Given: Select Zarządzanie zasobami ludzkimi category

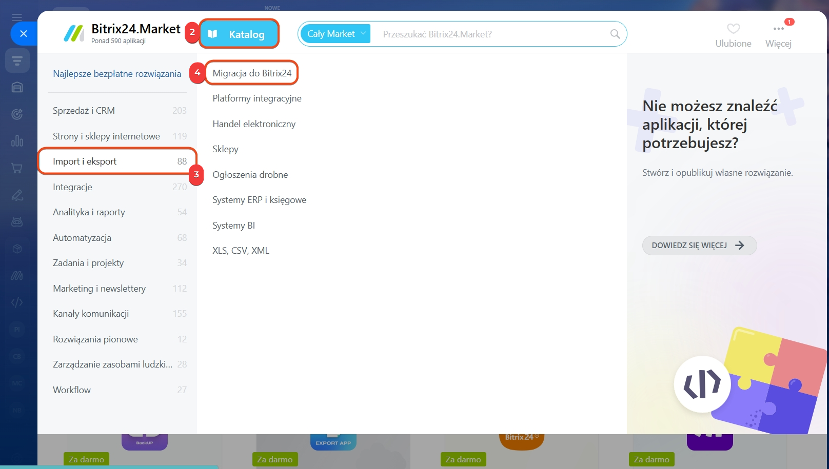Looking at the screenshot, I should tap(120, 364).
